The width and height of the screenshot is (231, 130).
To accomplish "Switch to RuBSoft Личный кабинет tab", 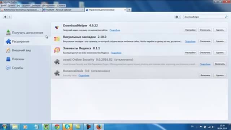I will [64, 10].
